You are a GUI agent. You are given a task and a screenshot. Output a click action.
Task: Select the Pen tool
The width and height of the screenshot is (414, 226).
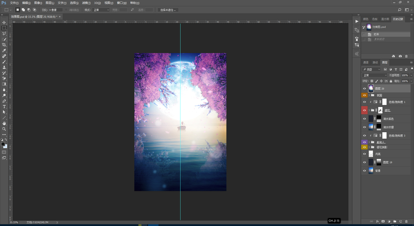point(4,101)
